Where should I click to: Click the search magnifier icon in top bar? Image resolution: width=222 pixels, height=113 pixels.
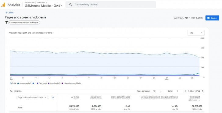tap(70, 5)
